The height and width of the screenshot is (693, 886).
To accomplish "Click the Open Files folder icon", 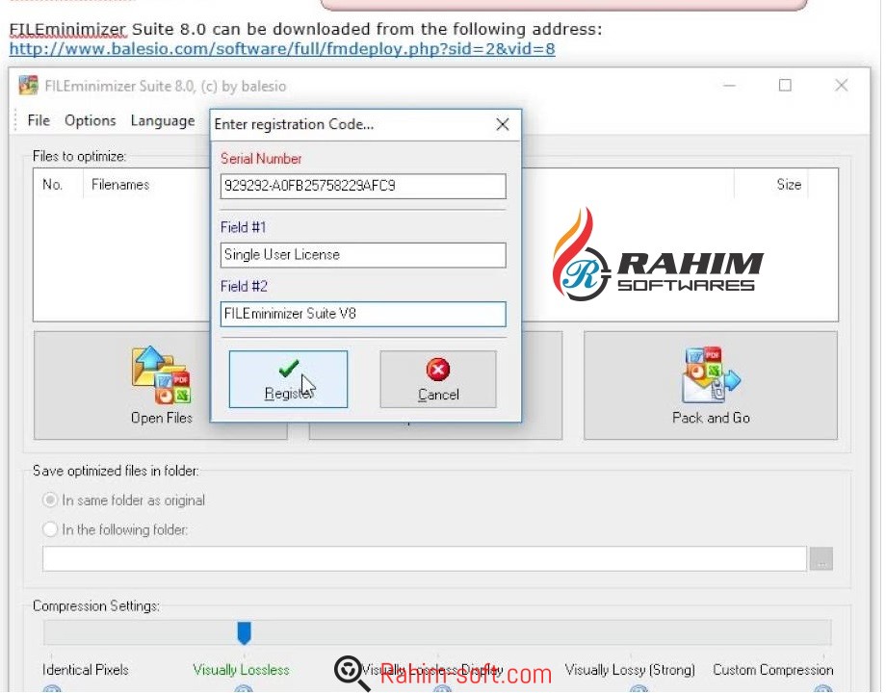I will tap(161, 375).
